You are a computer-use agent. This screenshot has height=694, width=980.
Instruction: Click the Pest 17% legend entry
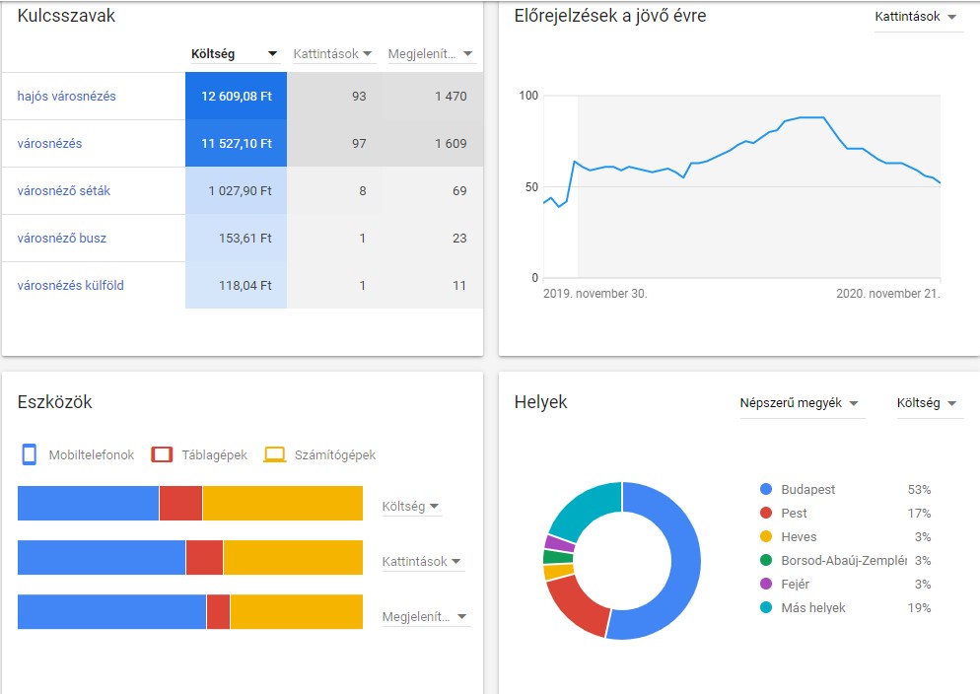click(x=845, y=513)
